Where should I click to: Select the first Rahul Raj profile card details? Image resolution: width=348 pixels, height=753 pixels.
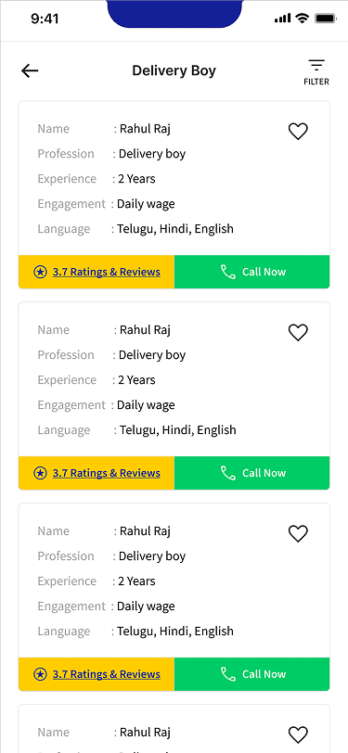[x=174, y=178]
